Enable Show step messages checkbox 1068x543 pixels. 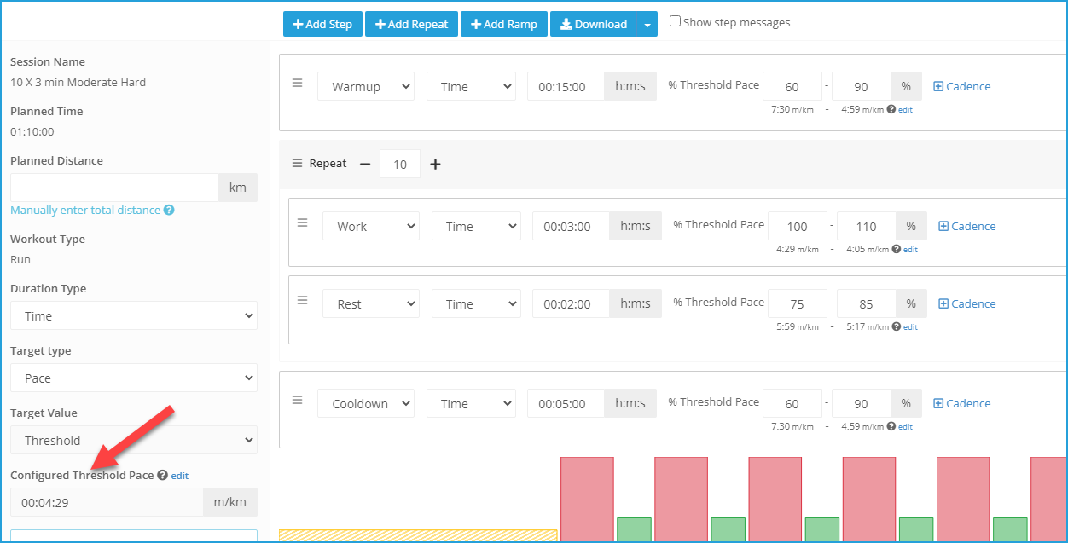coord(675,21)
